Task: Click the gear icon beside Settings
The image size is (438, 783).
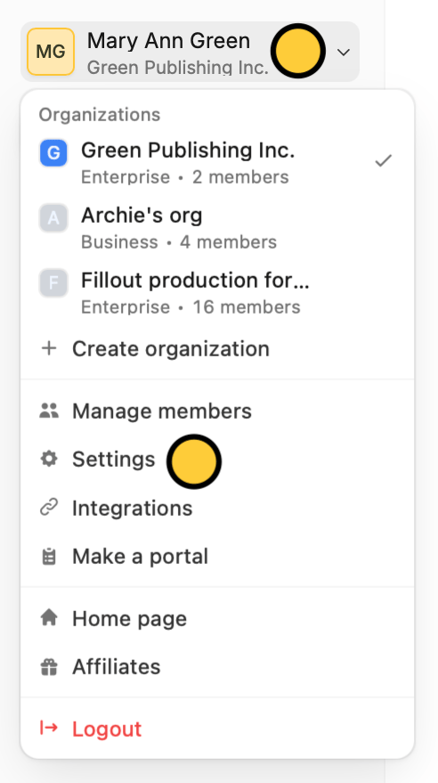Action: pos(49,459)
